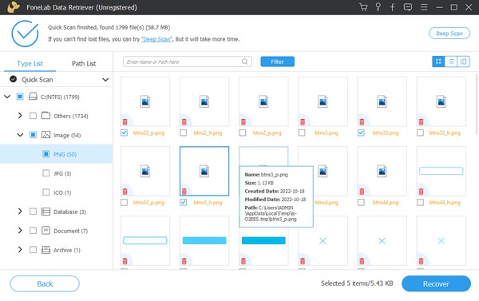Image resolution: width=479 pixels, height=301 pixels.
Task: Follow the "Deep Scan" text link
Action: pos(156,39)
